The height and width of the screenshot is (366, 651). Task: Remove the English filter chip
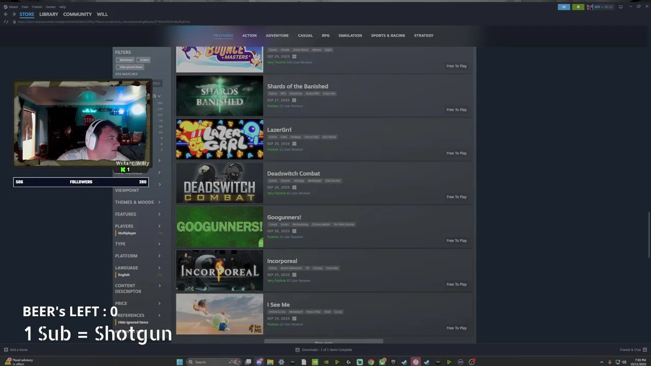143,60
